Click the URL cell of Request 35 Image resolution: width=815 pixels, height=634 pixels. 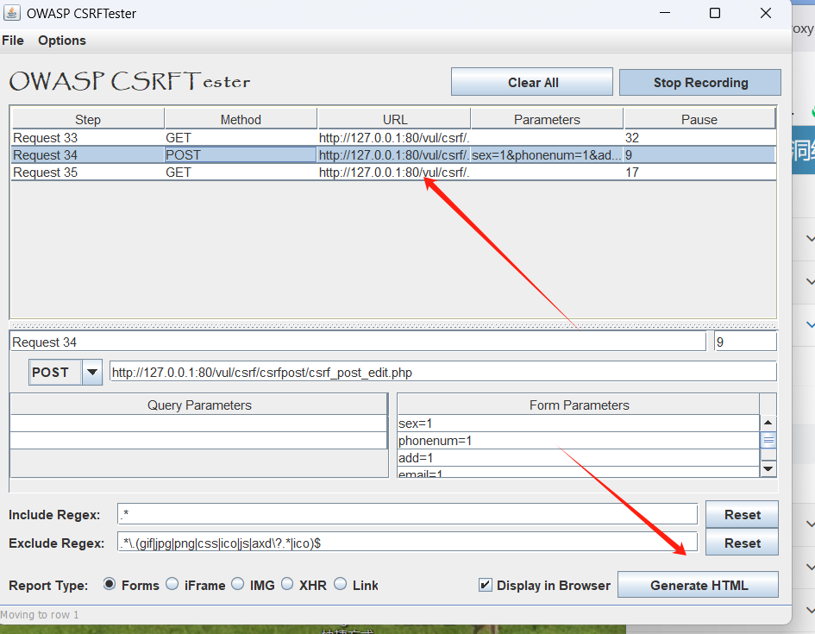point(394,172)
